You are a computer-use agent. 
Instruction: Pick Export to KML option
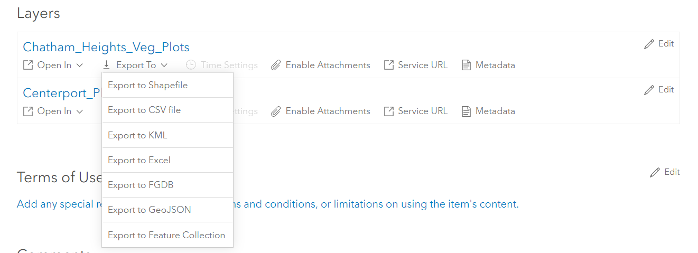pyautogui.click(x=137, y=135)
